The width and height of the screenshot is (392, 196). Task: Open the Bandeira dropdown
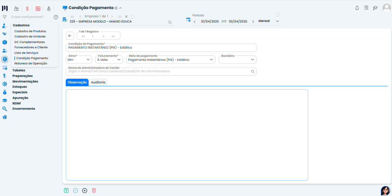(237, 60)
